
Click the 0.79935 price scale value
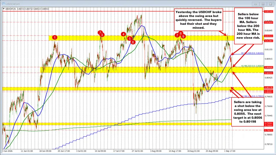[x=269, y=97]
